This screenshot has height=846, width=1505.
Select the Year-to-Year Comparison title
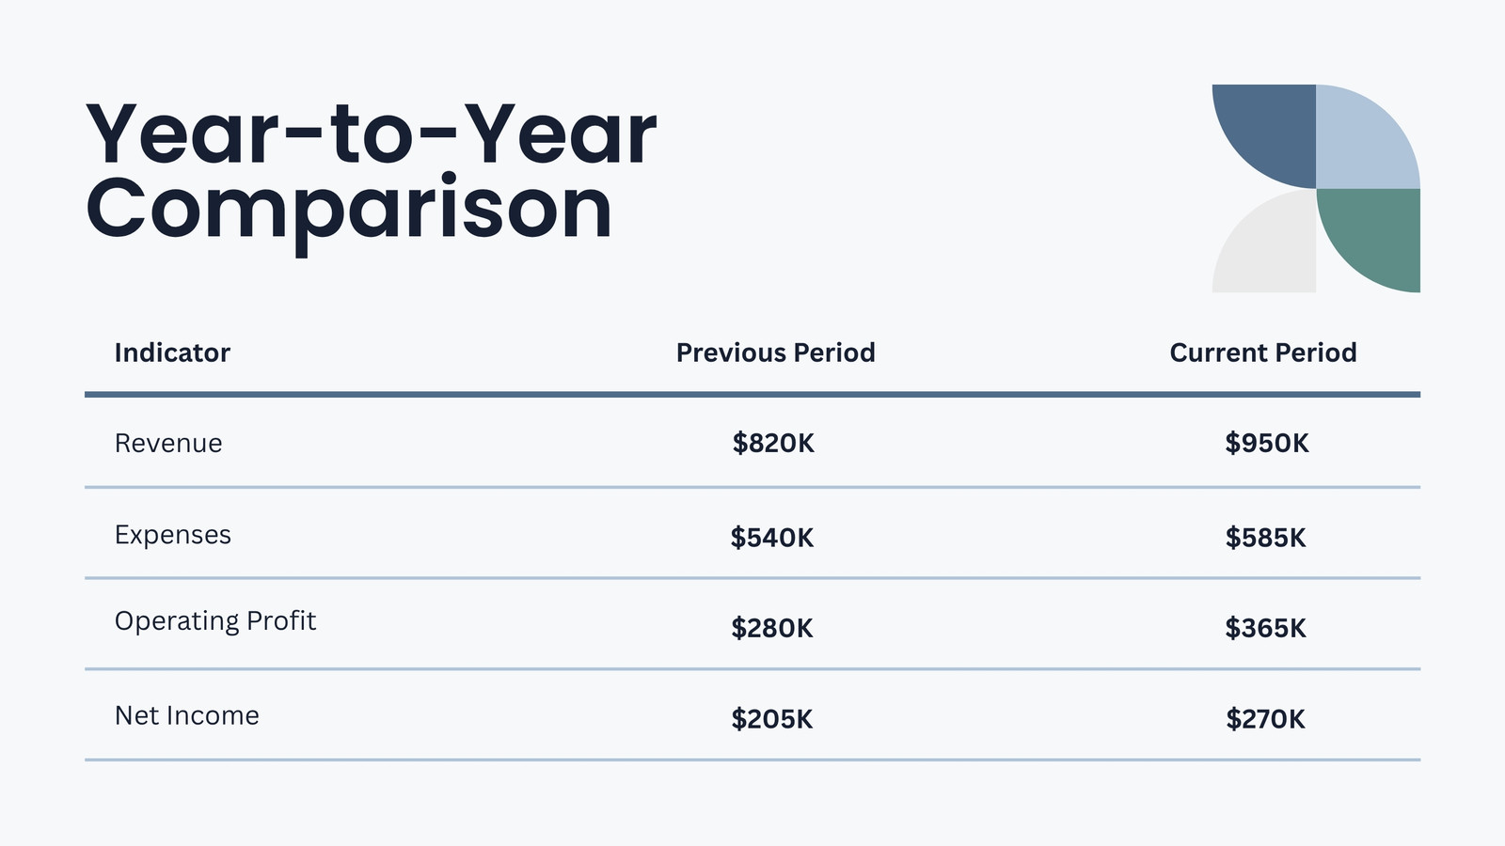[371, 174]
